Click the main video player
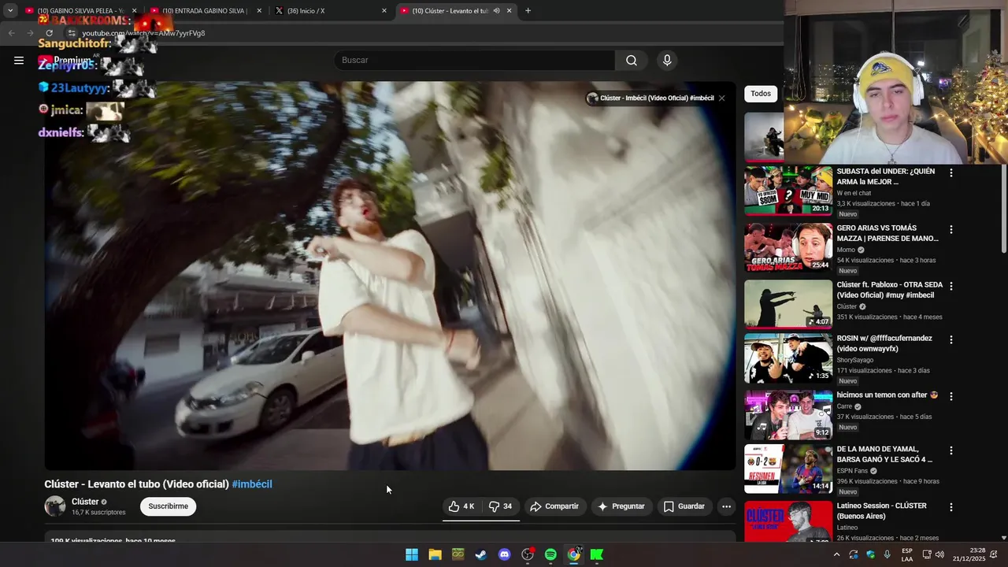 click(x=390, y=276)
